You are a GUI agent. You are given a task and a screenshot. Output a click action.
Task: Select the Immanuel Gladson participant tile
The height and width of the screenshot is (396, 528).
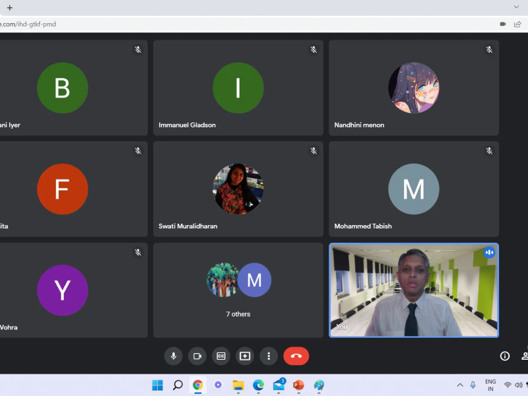(238, 88)
